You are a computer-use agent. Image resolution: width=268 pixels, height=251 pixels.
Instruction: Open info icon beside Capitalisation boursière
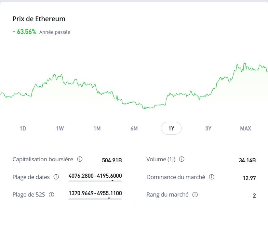coord(80,159)
